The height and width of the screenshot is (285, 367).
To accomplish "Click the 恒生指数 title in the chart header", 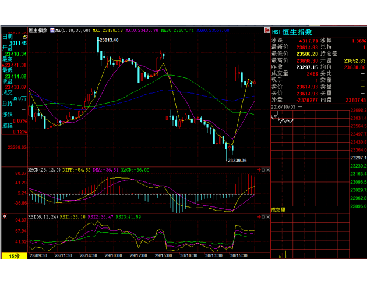I will (38, 30).
